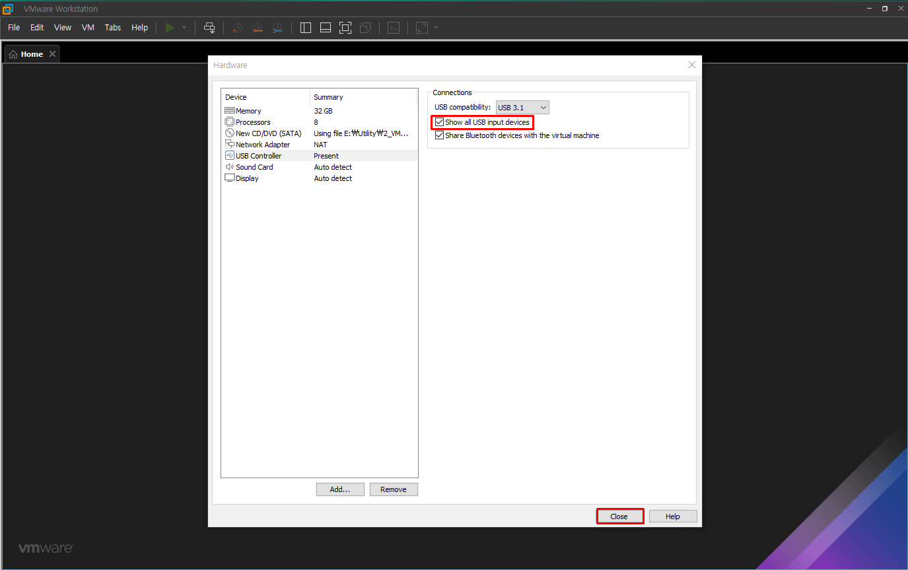Click the Close button in Hardware dialog
The image size is (908, 570).
(x=619, y=517)
